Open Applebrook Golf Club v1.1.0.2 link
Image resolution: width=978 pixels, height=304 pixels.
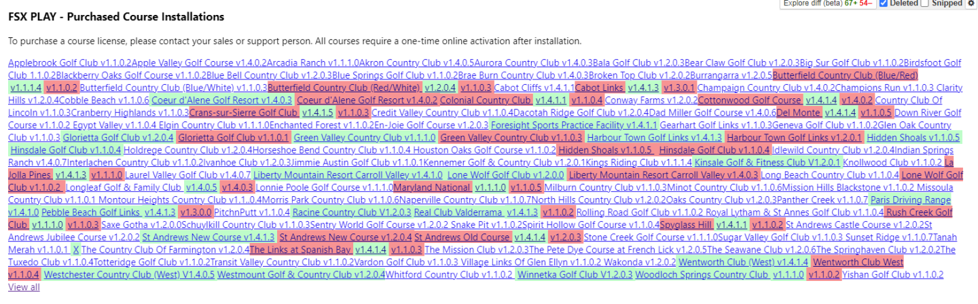point(70,62)
